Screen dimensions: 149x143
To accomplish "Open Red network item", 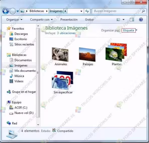I will [x=12, y=123].
